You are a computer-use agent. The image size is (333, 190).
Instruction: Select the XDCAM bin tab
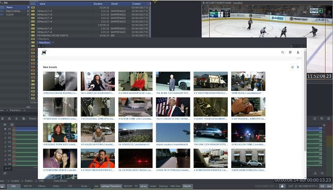[x=128, y=186]
